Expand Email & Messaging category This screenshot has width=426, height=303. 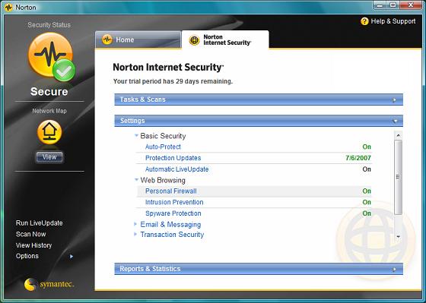click(170, 225)
